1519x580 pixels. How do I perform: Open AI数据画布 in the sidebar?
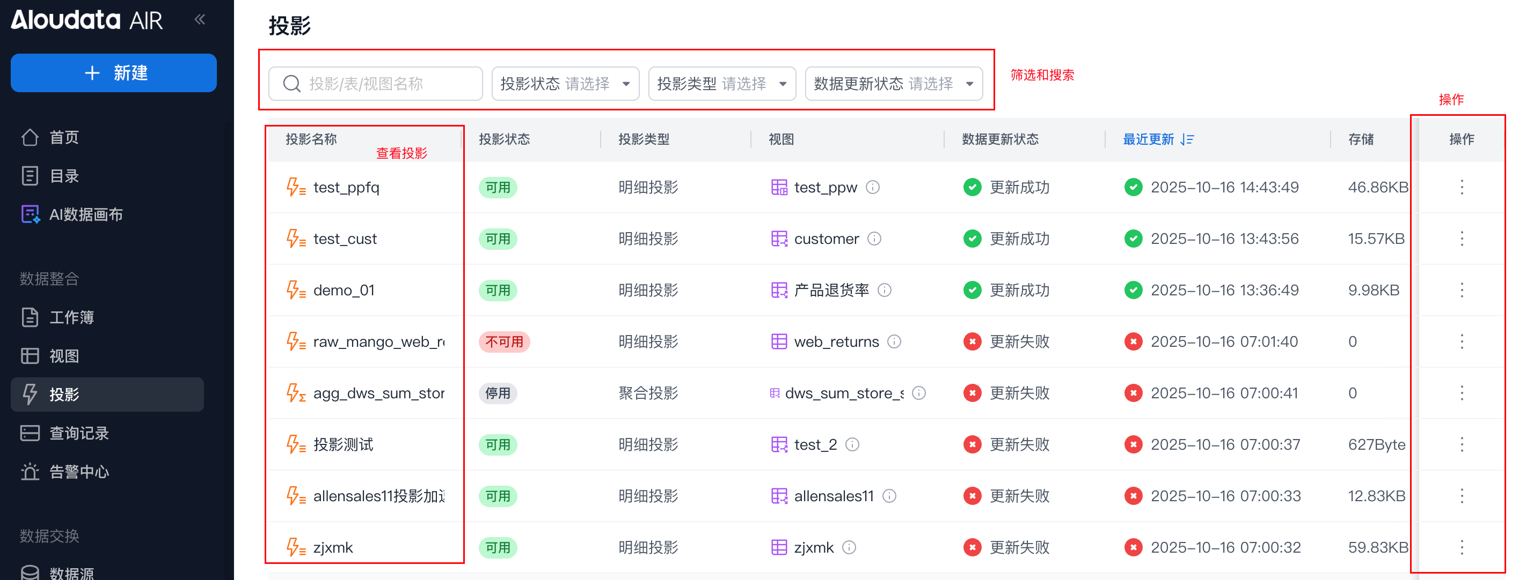[85, 214]
